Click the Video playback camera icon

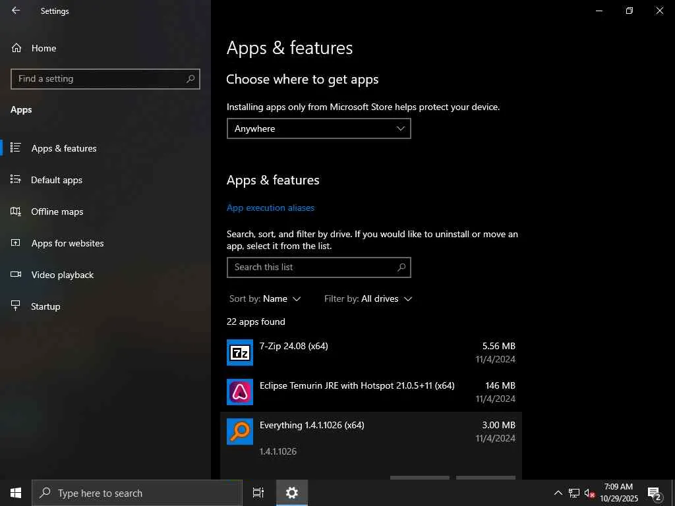point(16,275)
